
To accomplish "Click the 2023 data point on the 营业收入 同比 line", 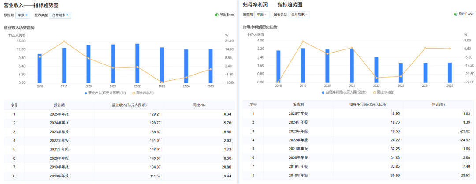I will tap(162, 82).
